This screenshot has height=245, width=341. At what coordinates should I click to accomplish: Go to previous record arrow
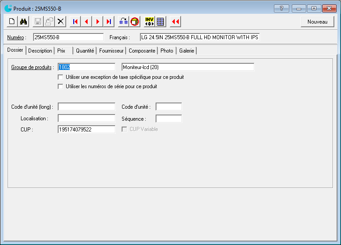tap(87, 21)
